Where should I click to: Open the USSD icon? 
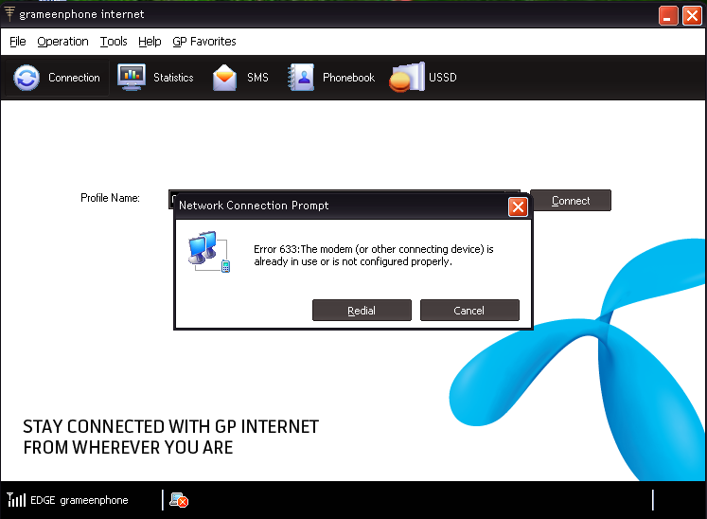click(407, 77)
